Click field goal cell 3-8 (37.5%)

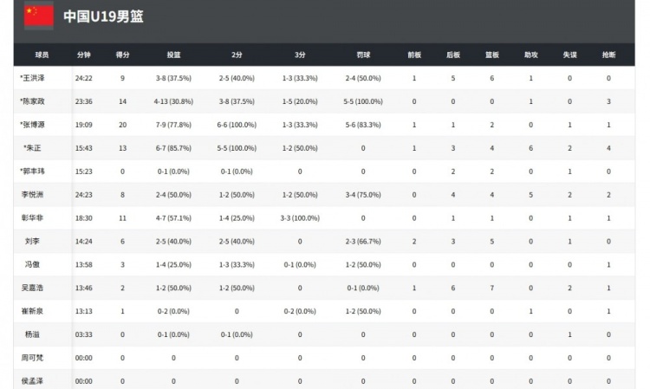(x=173, y=78)
